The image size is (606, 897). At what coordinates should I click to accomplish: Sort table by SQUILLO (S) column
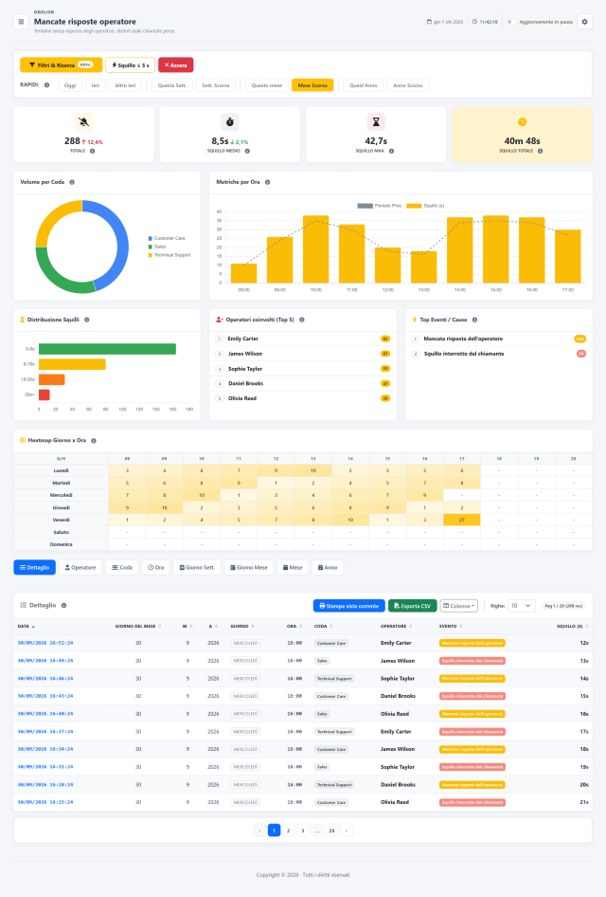click(x=572, y=627)
